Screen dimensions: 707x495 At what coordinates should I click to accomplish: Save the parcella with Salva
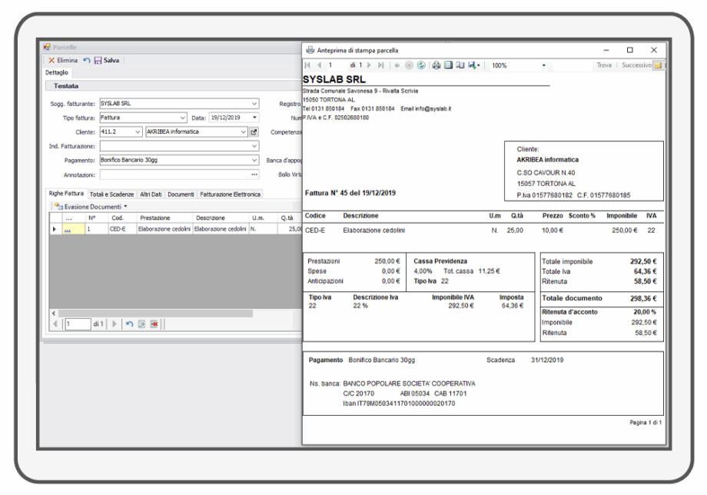(107, 61)
